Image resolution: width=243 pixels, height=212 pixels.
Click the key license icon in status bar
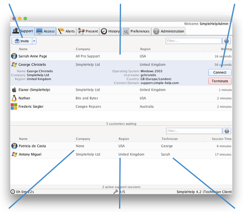(x=115, y=192)
